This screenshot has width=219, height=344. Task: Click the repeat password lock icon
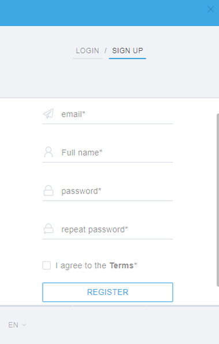point(48,229)
